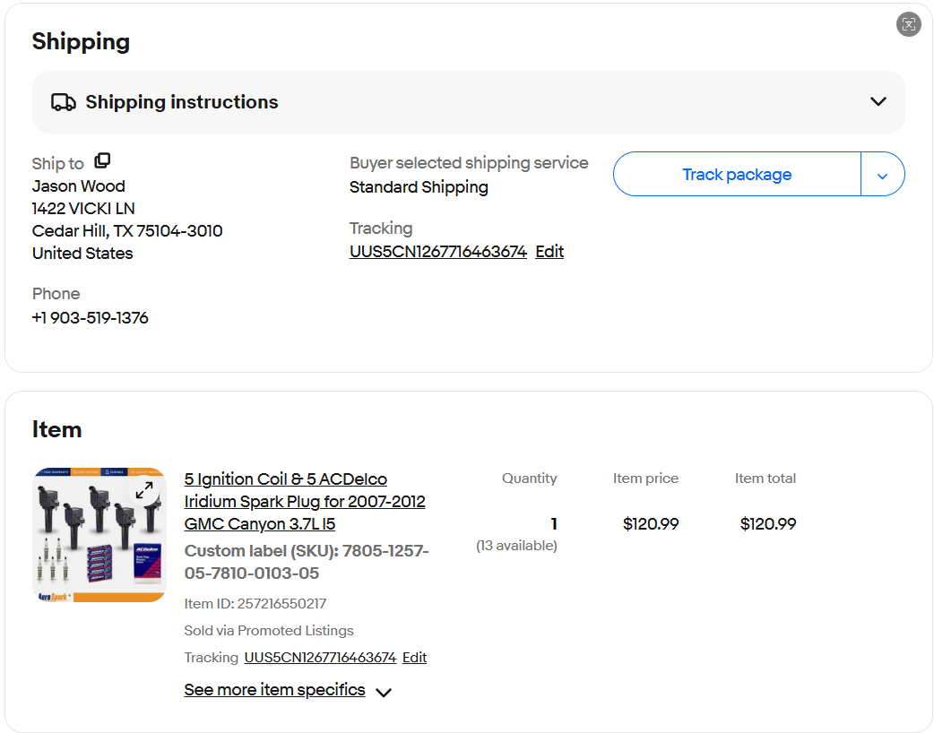Open tracking number link under Item details
Image resolution: width=934 pixels, height=733 pixels.
tap(320, 658)
